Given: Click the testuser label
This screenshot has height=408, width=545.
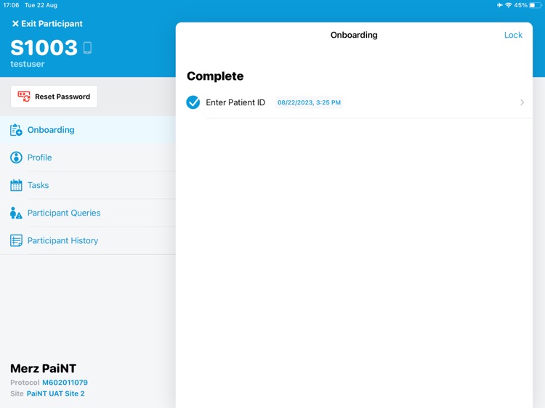Looking at the screenshot, I should pyautogui.click(x=28, y=64).
